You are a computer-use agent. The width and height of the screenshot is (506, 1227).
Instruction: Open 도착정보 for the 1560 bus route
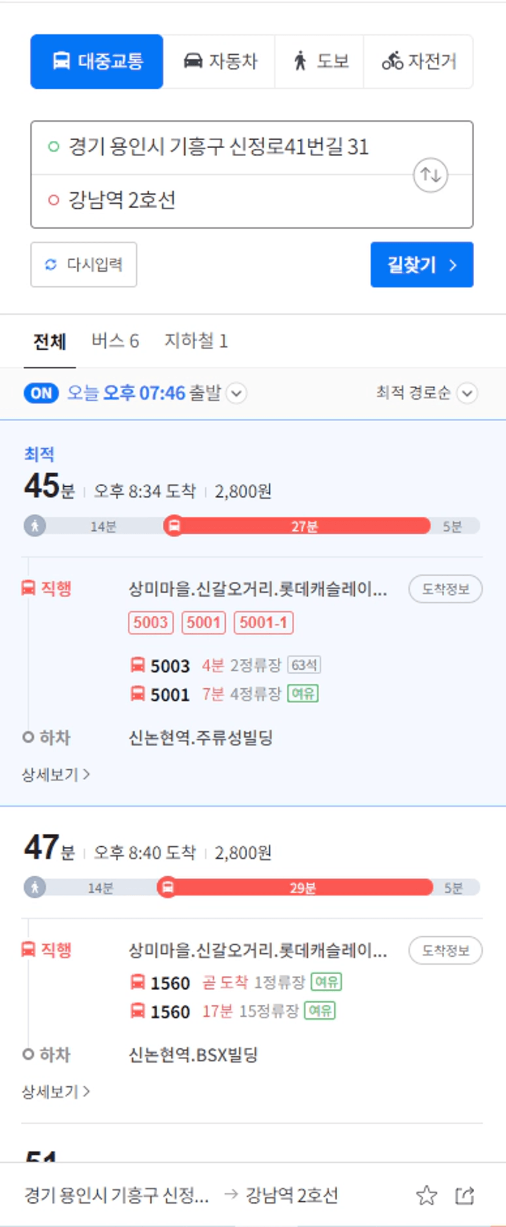tap(445, 950)
